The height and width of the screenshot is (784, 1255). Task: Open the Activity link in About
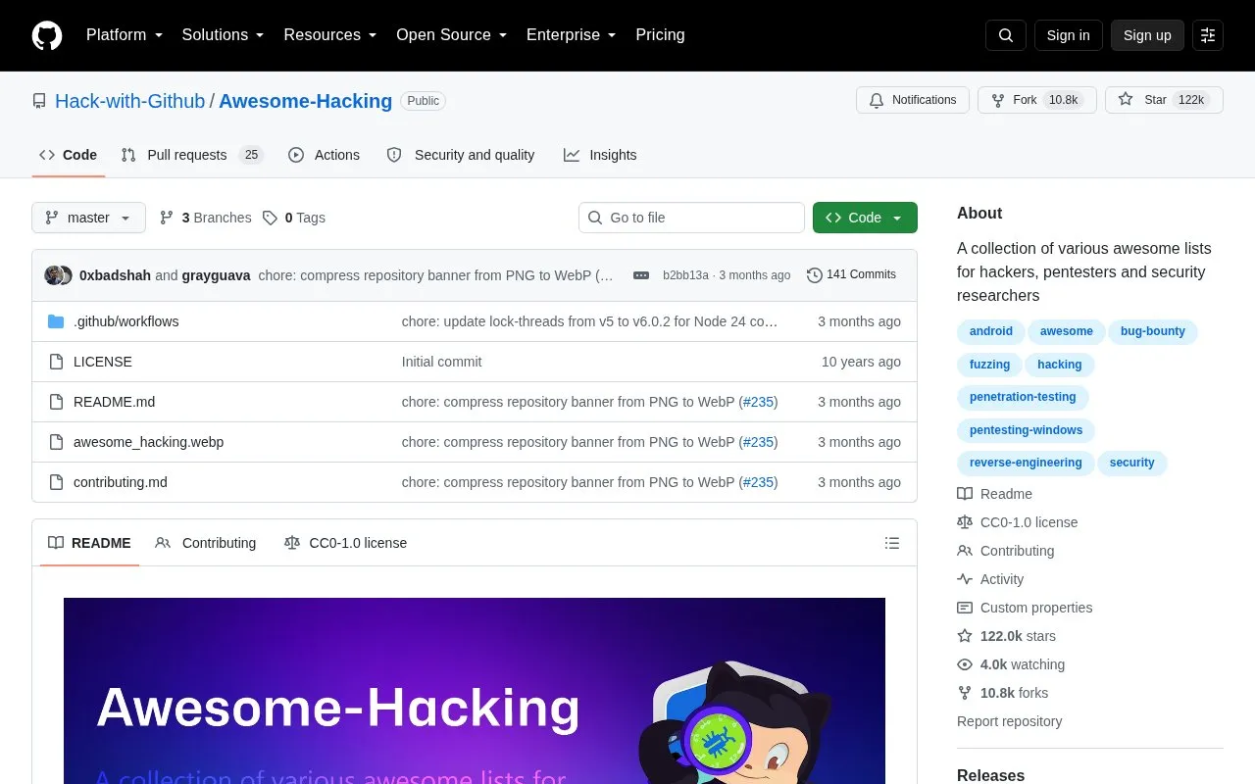990,579
